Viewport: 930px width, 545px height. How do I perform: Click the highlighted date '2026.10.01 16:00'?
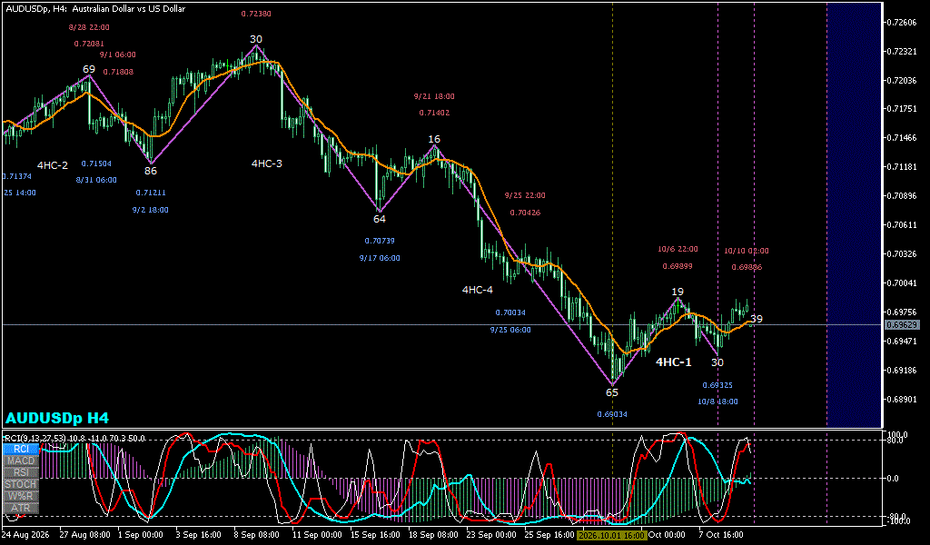(611, 535)
